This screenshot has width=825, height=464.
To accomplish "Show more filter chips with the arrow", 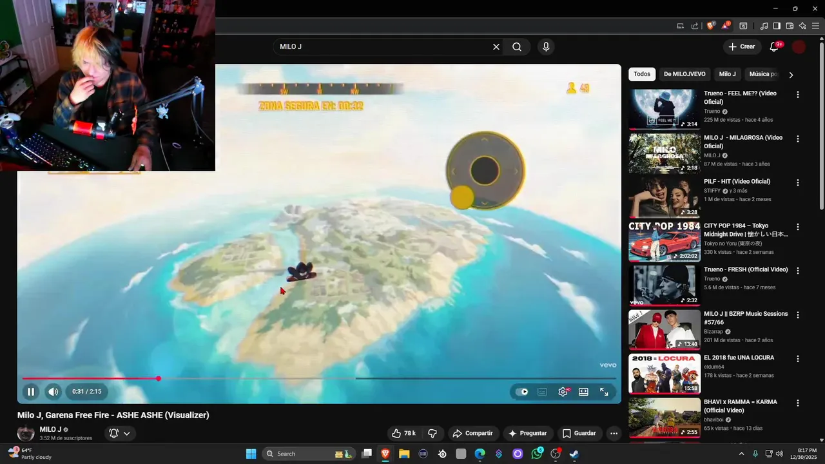I will point(791,75).
